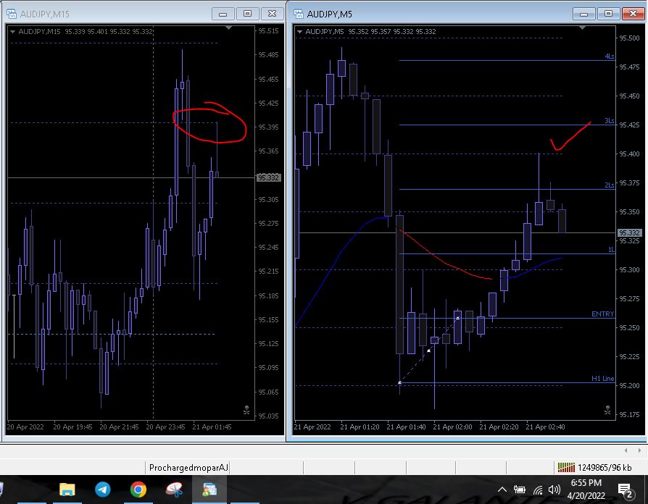Viewport: 648px width, 504px height.
Task: Click the AUDJPY,M5 window title icon
Action: [299, 14]
